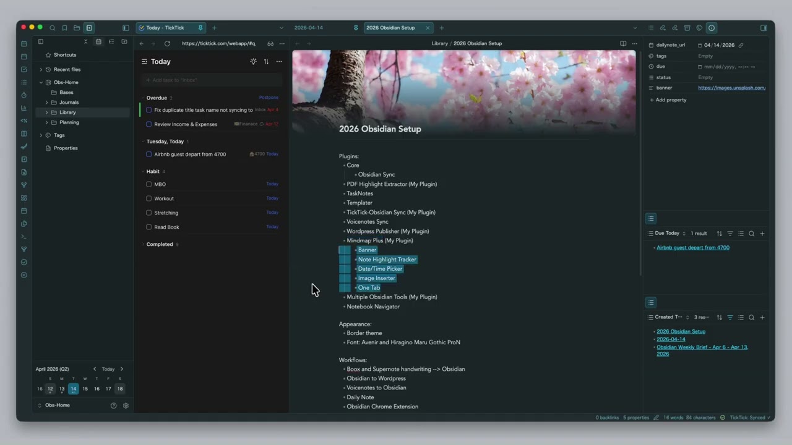
Task: Select the 2026 Obsidian Setup tab
Action: (390, 28)
